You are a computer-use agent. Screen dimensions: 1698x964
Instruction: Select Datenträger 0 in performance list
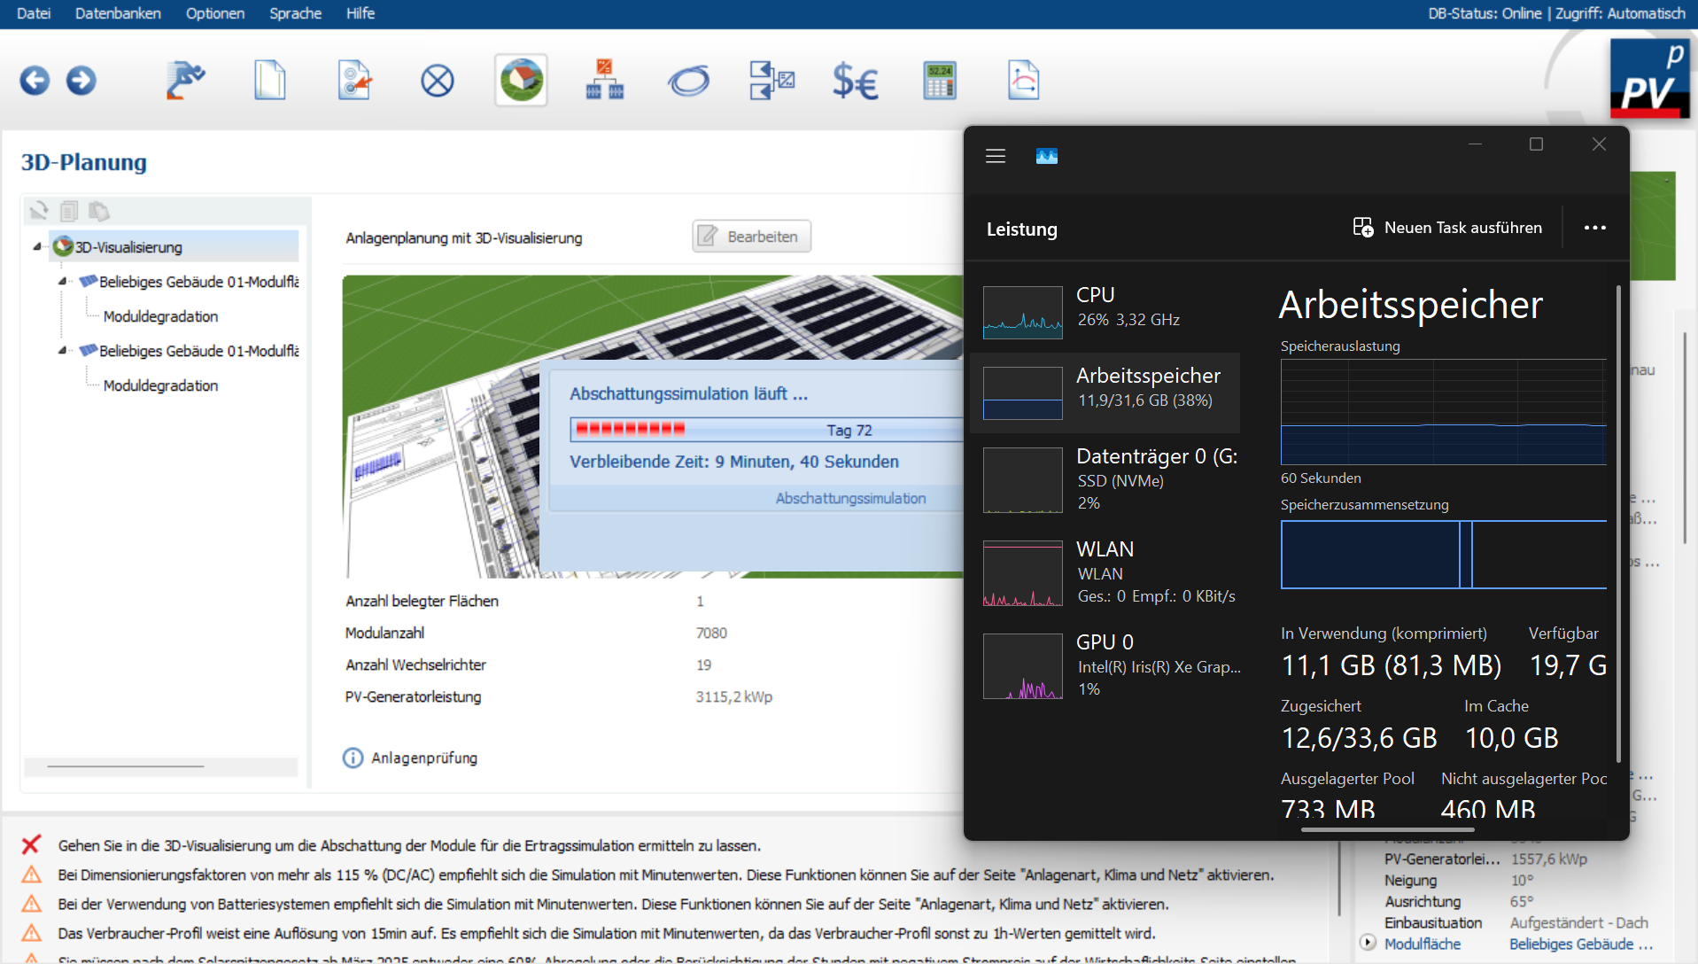pos(1105,479)
